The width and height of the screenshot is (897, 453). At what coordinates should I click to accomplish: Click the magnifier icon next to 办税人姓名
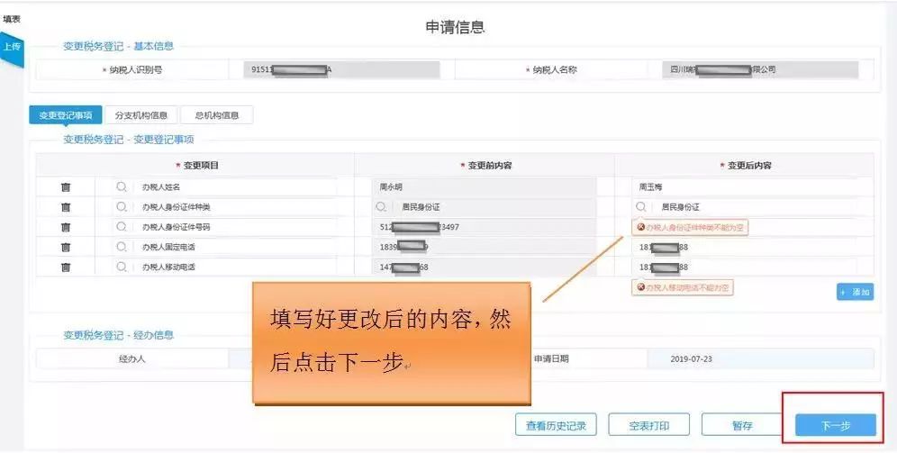[x=121, y=187]
